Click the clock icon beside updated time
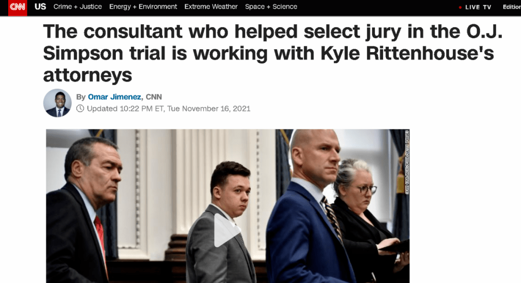Image resolution: width=521 pixels, height=283 pixels. coord(80,108)
